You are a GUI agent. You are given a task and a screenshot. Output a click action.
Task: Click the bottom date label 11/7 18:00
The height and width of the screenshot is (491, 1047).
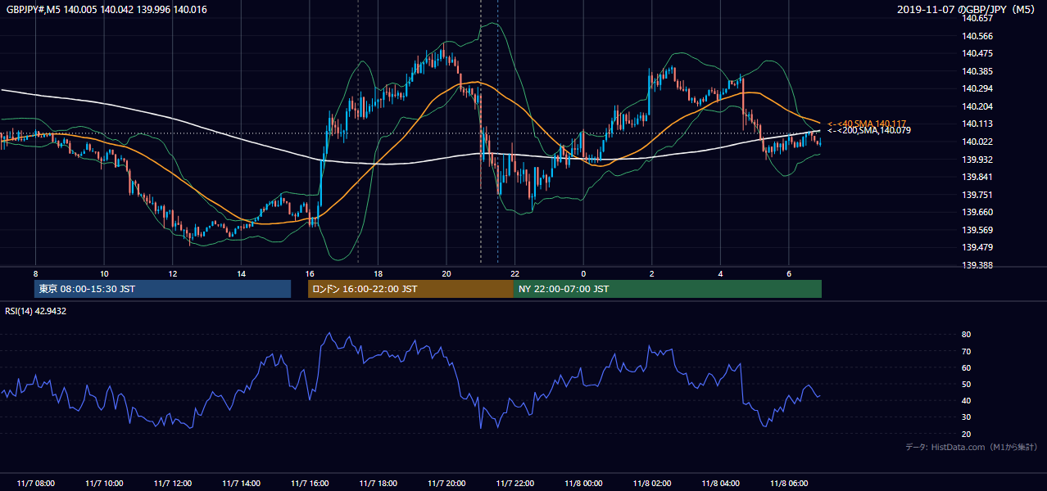pos(378,484)
